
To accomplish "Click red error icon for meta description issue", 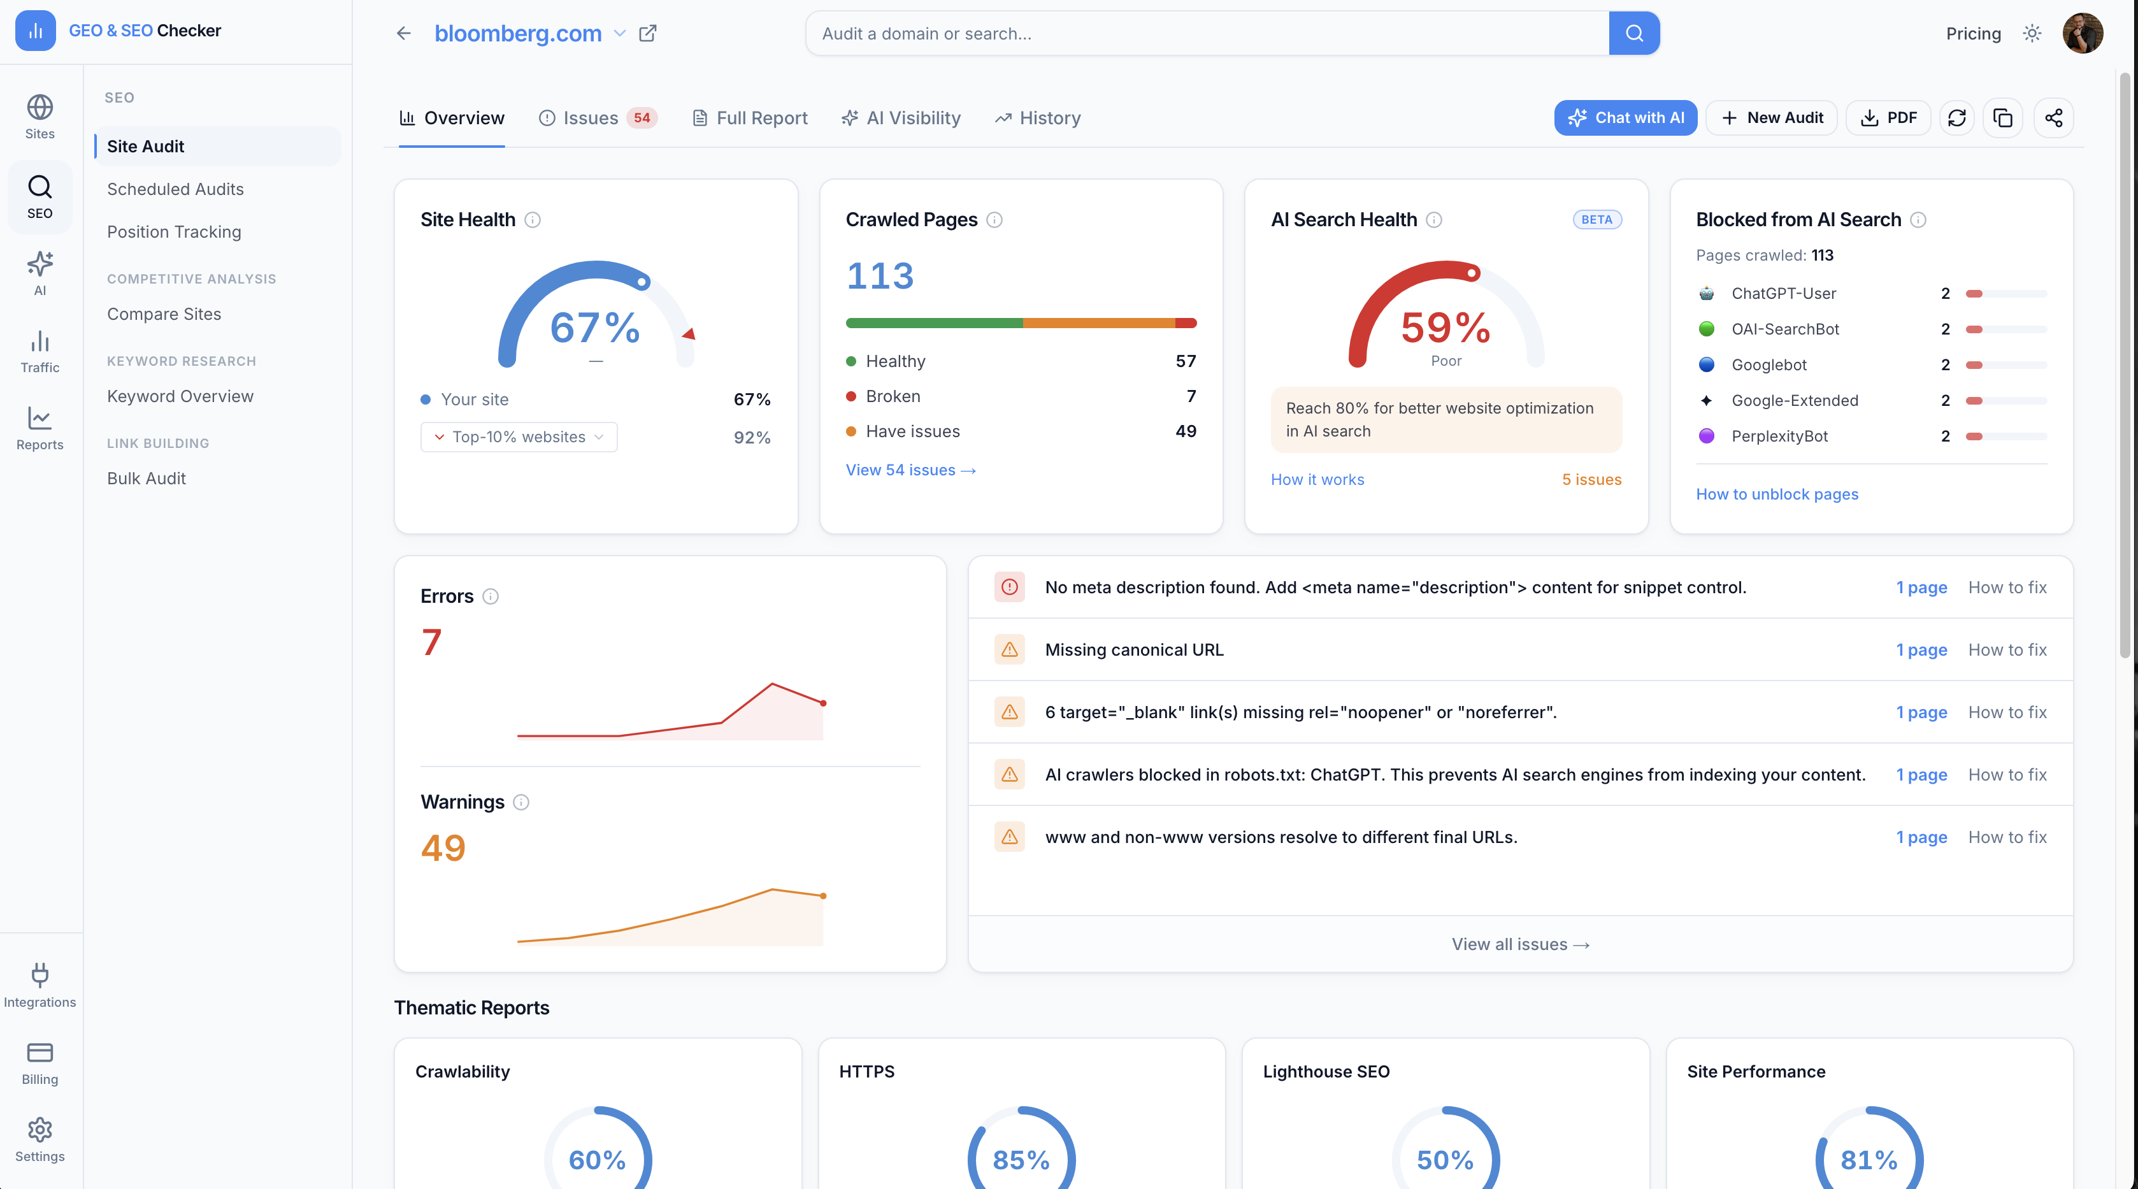I will pyautogui.click(x=1009, y=587).
